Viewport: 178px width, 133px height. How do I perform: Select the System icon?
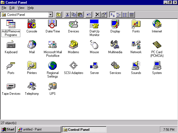click(157, 65)
